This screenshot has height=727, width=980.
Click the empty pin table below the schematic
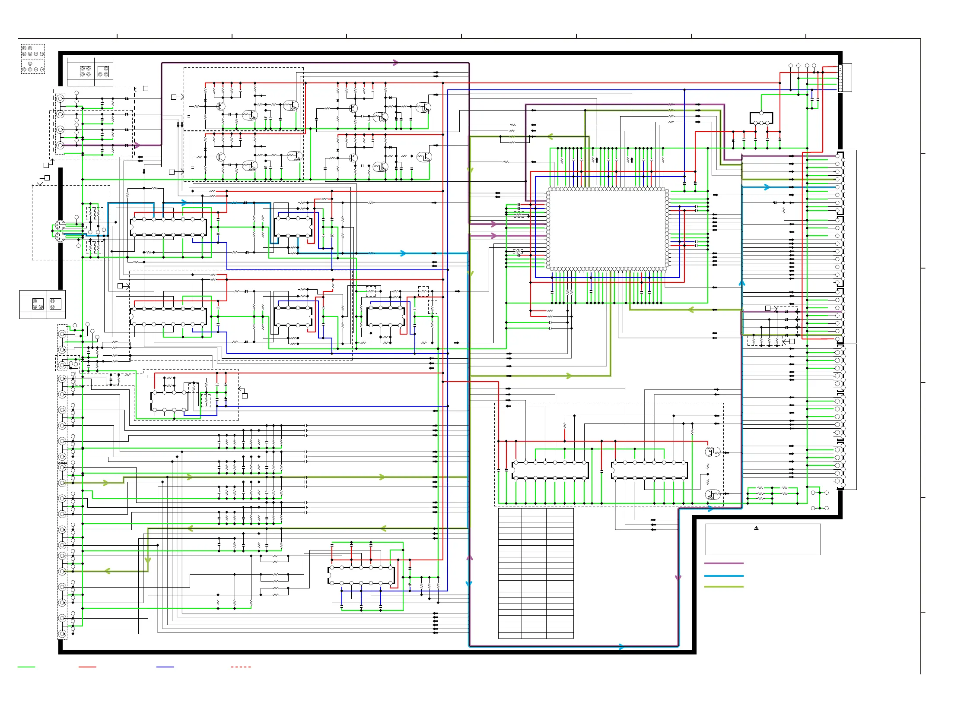click(536, 573)
